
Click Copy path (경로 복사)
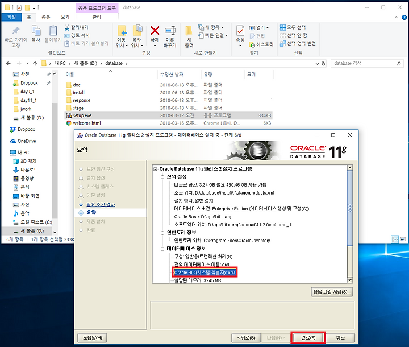click(77, 35)
